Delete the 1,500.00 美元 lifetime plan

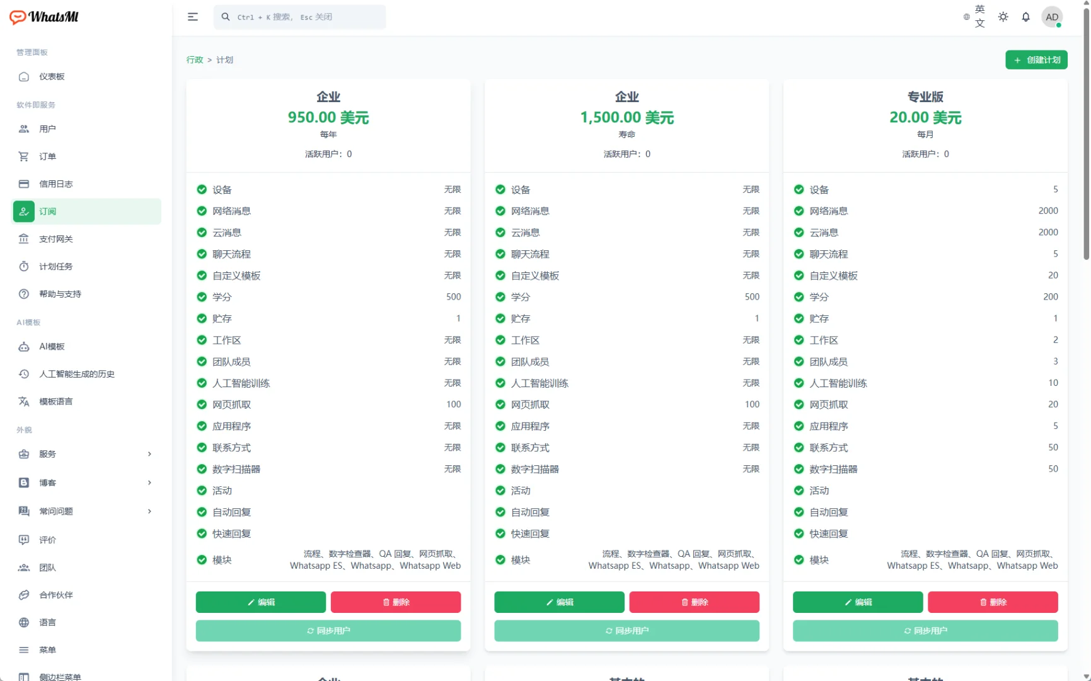tap(694, 602)
